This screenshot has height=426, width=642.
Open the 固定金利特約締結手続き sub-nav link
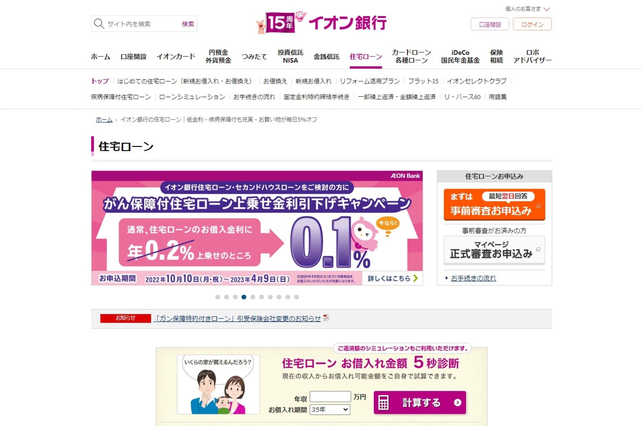point(316,97)
